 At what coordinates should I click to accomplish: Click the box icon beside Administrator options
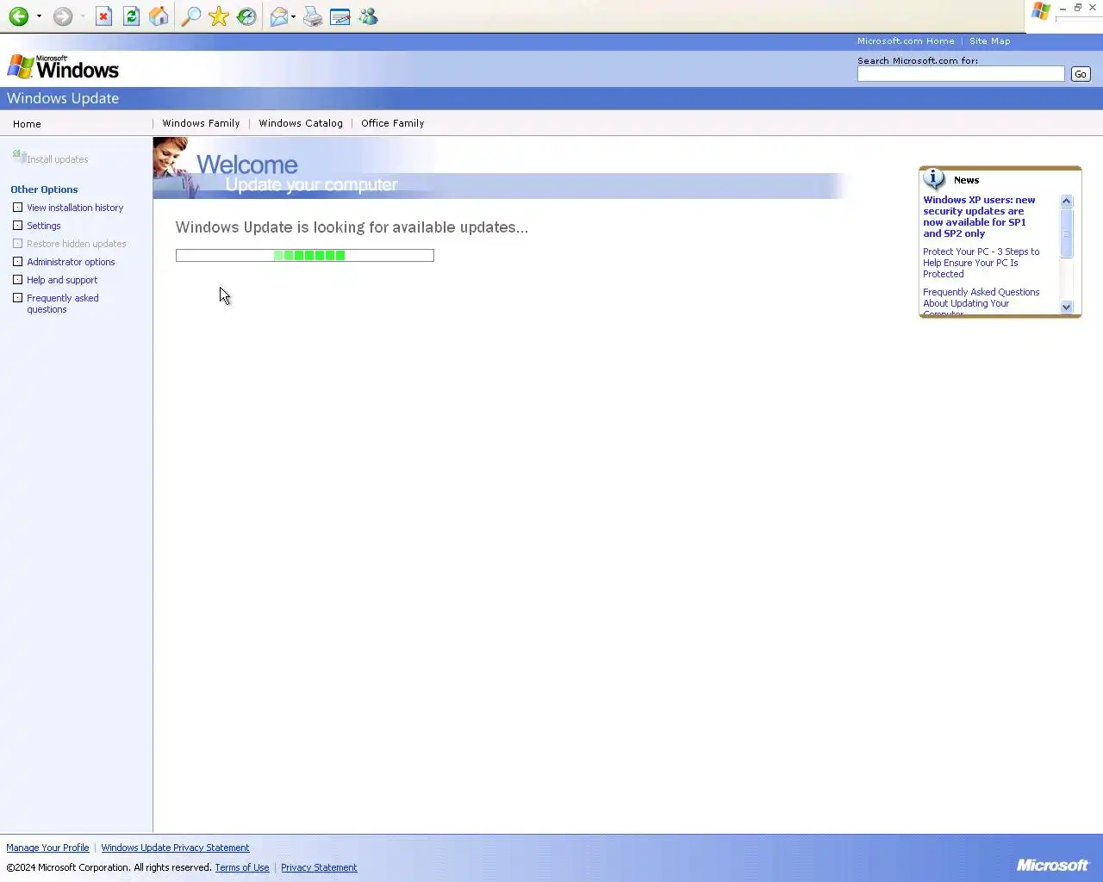tap(17, 262)
